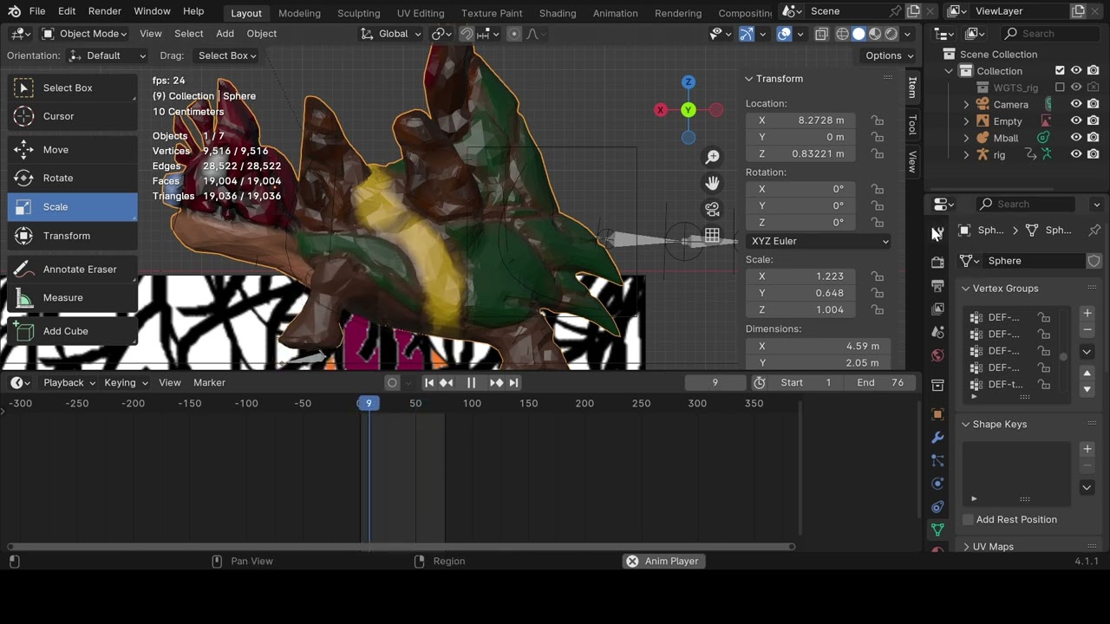Open the Object properties orange square tab
Screen dimensions: 1110x624
coord(937,414)
